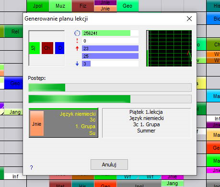220x187 pixels.
Task: Select the top Geo cell in timetable
Action: (x=127, y=6)
